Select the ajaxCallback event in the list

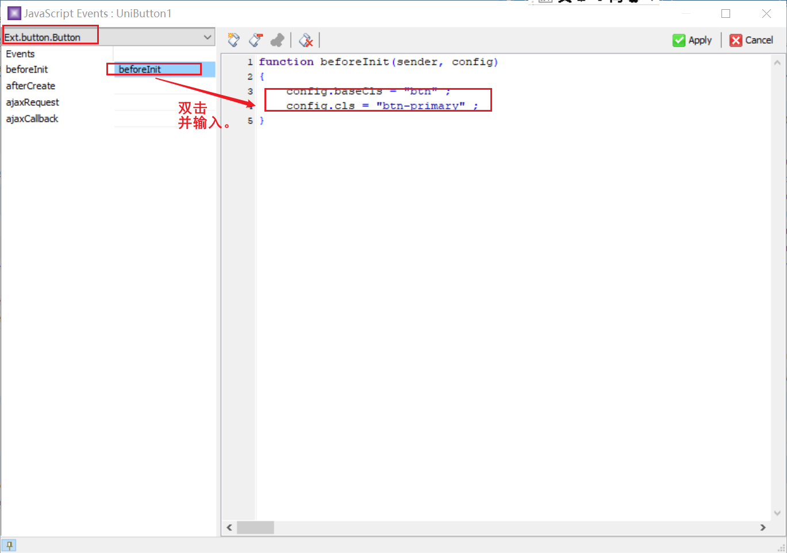31,119
